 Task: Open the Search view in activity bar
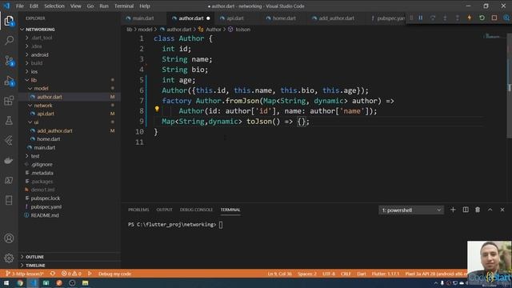click(9, 41)
